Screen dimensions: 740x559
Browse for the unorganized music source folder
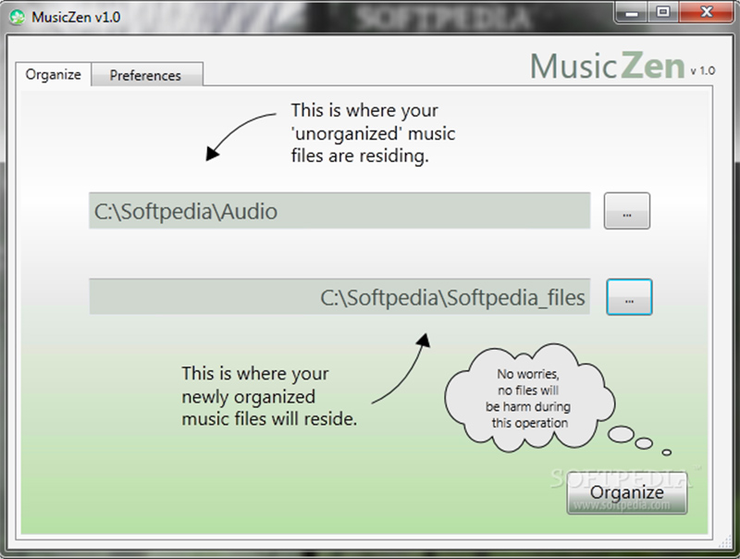click(x=627, y=211)
